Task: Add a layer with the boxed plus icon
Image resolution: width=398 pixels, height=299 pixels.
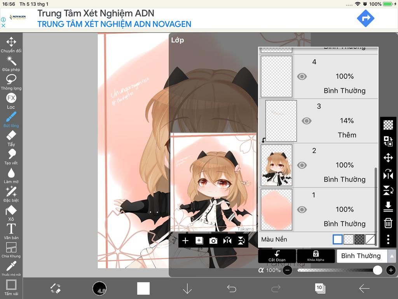Action: click(199, 241)
